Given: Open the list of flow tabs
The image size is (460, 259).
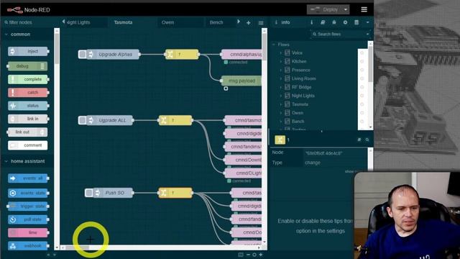Looking at the screenshot, I should 261,22.
